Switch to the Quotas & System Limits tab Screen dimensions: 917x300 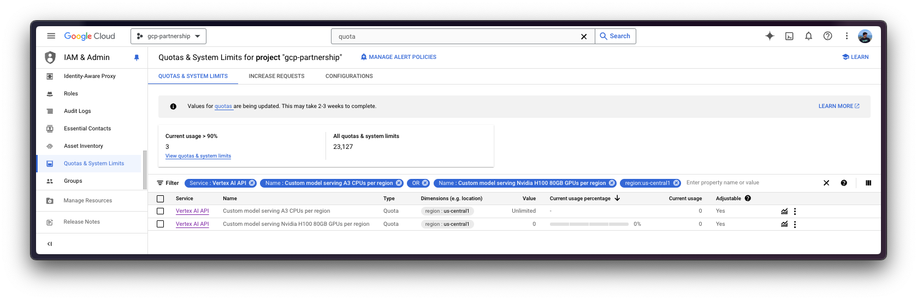point(193,76)
